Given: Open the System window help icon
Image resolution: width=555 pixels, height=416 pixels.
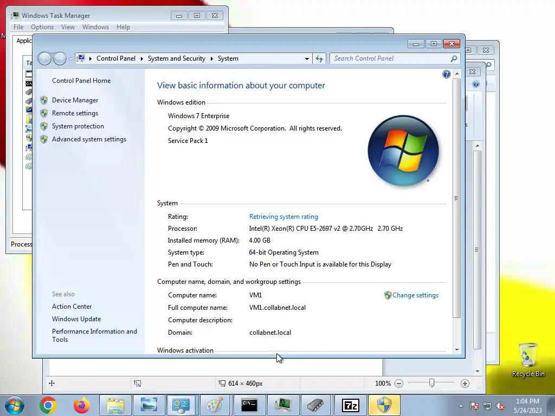Looking at the screenshot, I should [447, 74].
